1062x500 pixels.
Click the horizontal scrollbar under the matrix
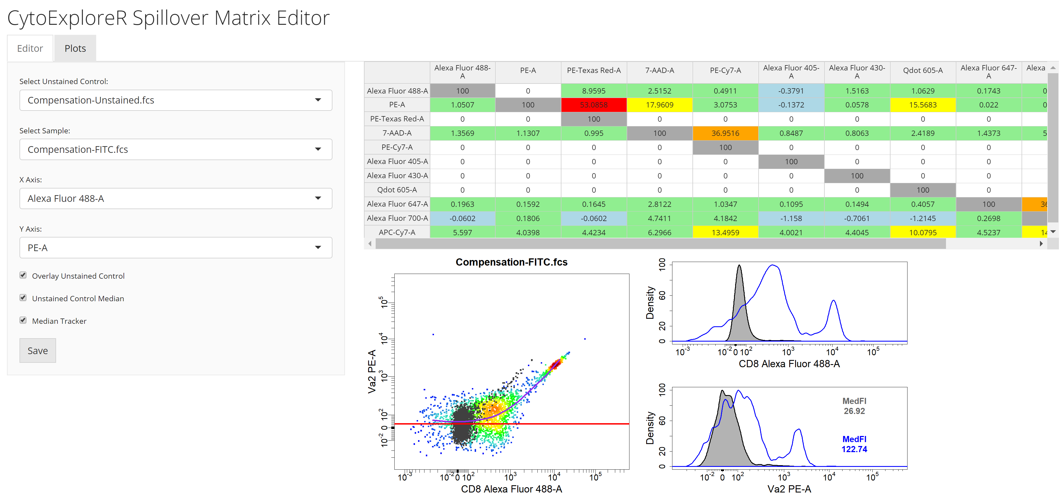pos(660,244)
